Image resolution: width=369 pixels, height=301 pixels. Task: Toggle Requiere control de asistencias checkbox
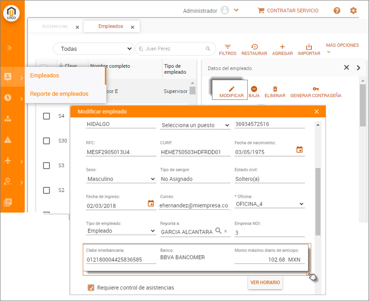click(x=91, y=288)
